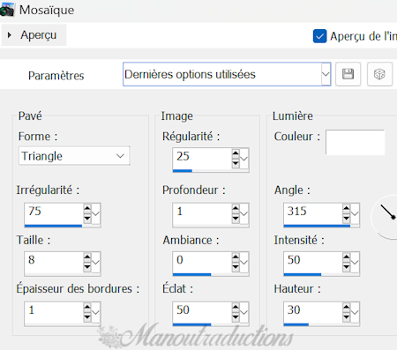
Task: Open the Éclat slider popup arrow
Action: click(244, 312)
